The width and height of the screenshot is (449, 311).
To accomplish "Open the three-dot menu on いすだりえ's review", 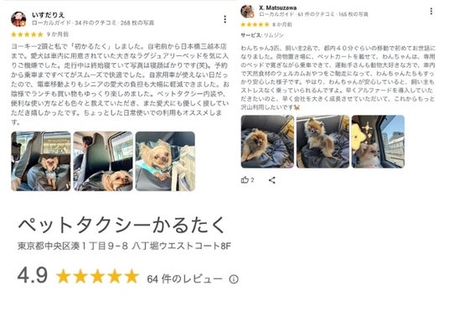I will tap(225, 19).
